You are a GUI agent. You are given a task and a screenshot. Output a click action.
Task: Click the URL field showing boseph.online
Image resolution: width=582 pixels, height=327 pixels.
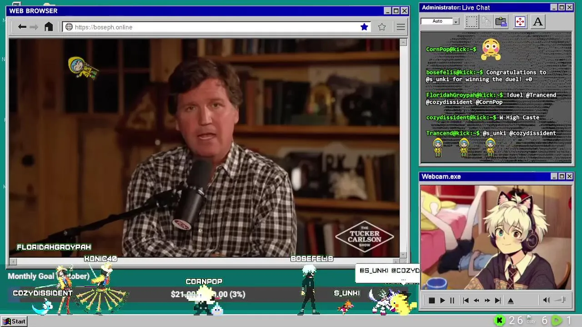click(216, 27)
